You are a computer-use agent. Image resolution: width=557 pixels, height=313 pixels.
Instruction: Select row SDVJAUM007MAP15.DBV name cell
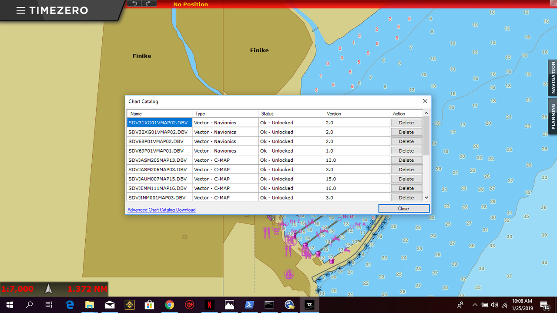click(160, 179)
